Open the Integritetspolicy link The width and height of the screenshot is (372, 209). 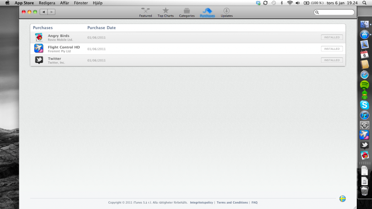pos(201,202)
